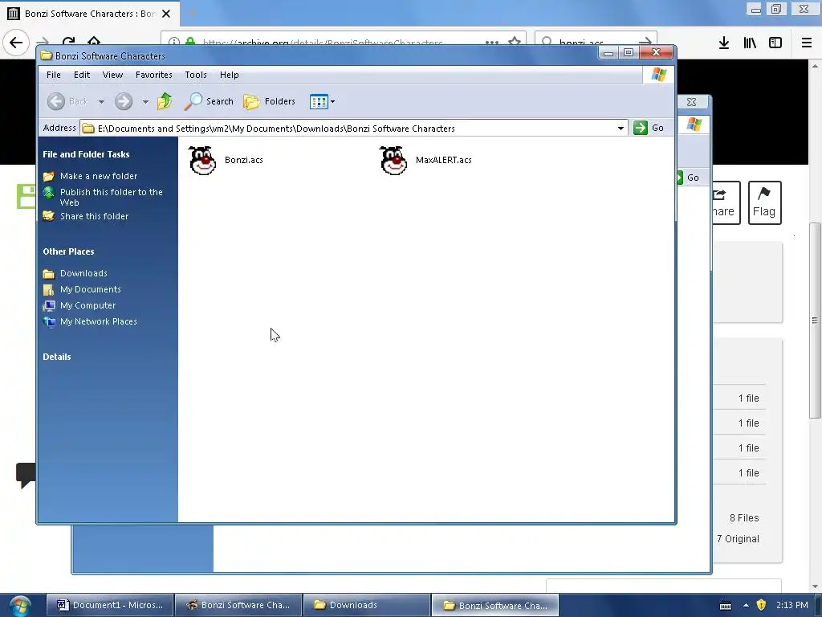Screen dimensions: 822x617
Task: Open the Edit menu
Action: click(x=82, y=75)
